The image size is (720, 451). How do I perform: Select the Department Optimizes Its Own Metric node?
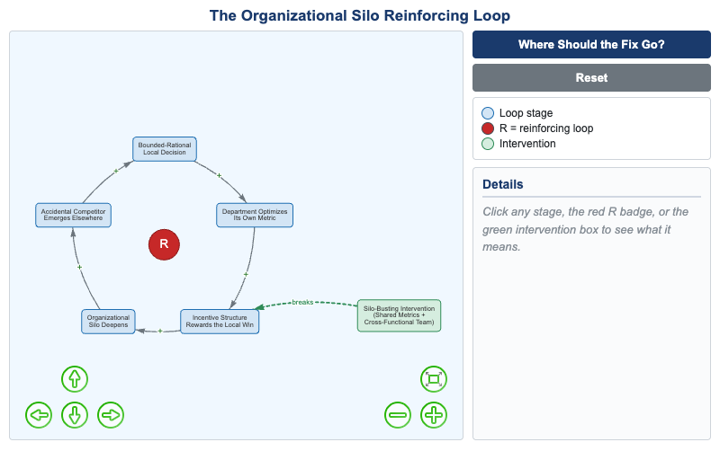255,215
